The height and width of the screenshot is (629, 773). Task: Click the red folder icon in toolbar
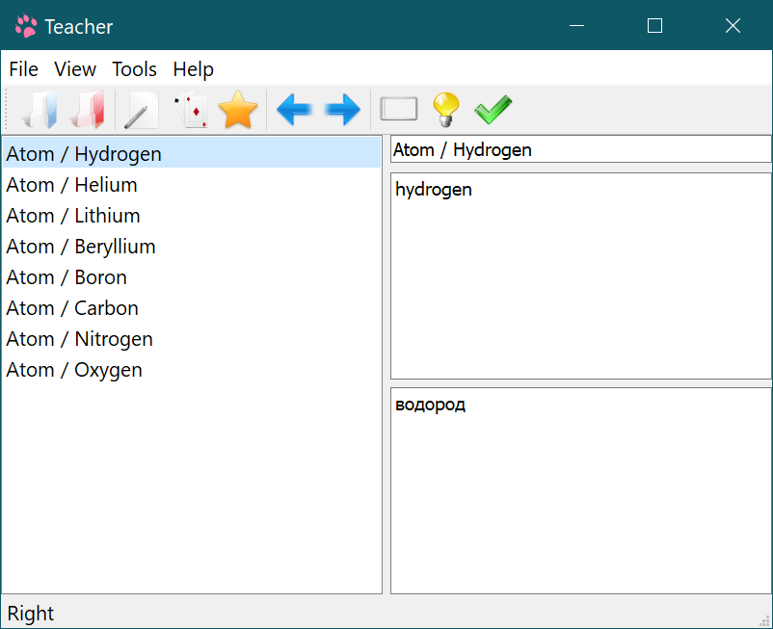[89, 110]
